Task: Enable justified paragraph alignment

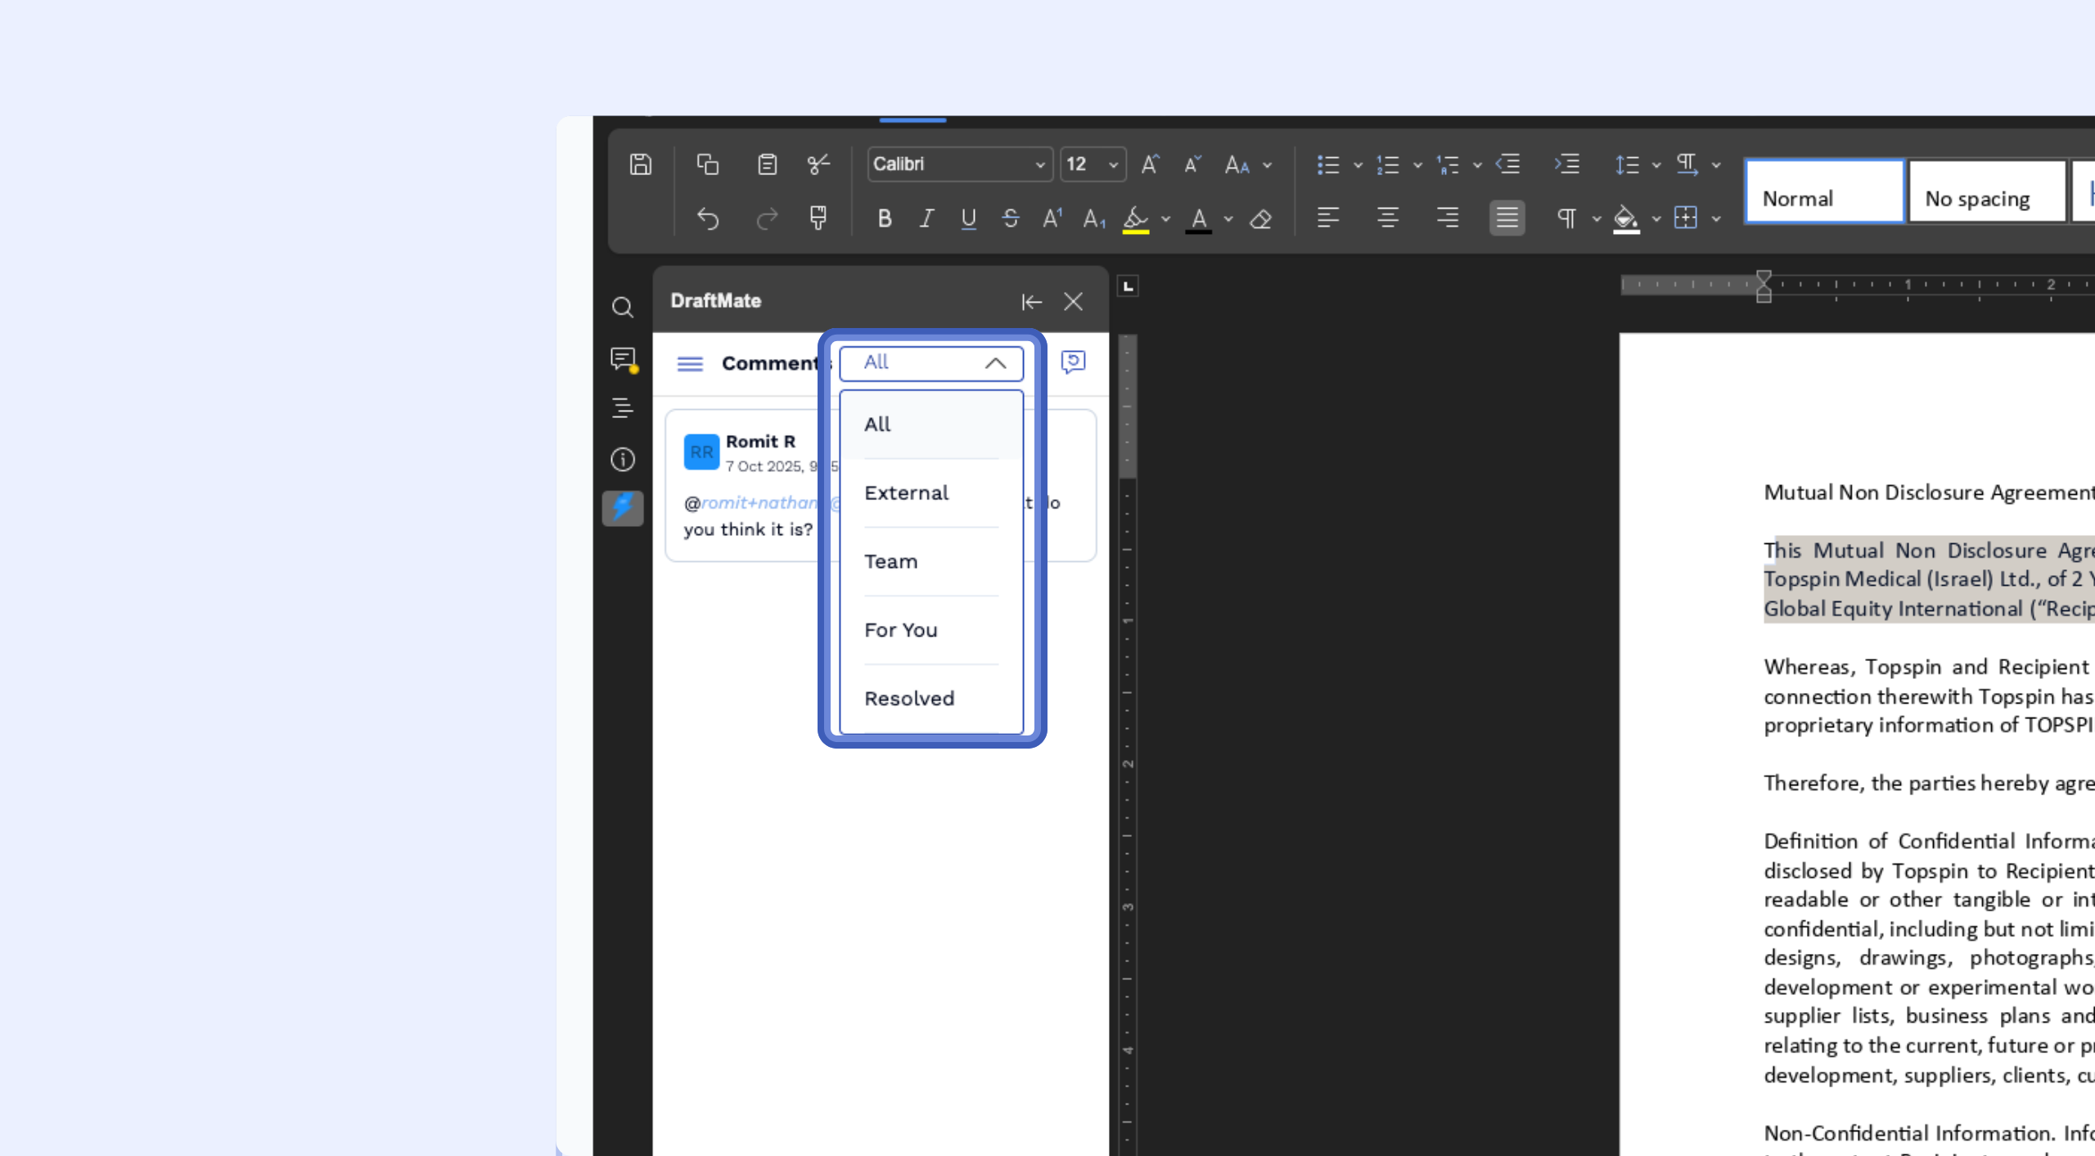Action: coord(1507,218)
